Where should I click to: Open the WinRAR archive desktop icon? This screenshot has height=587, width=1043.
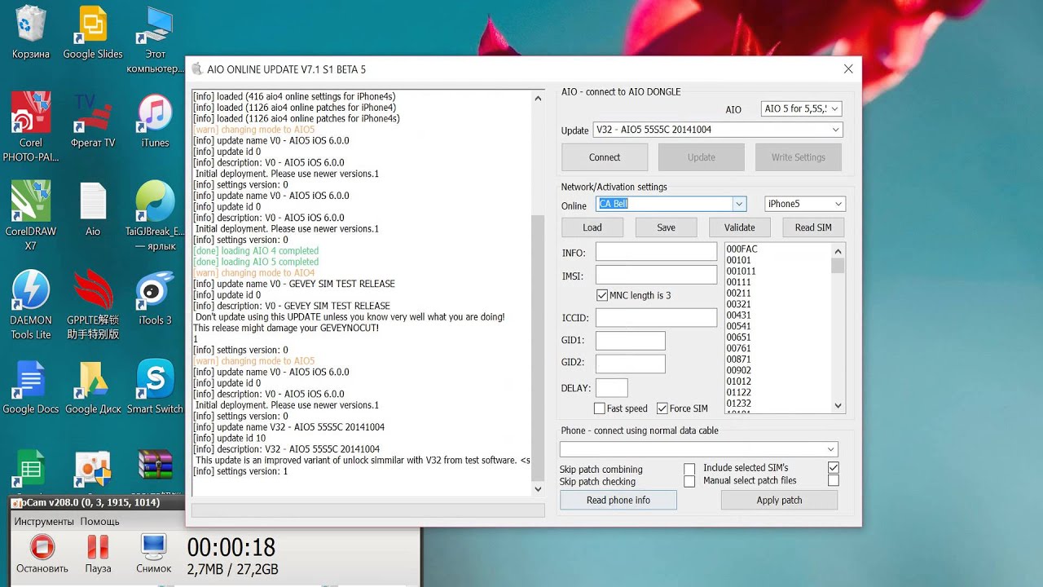click(x=155, y=468)
